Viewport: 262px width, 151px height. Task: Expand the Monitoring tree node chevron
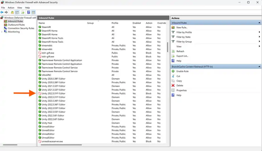[2, 32]
